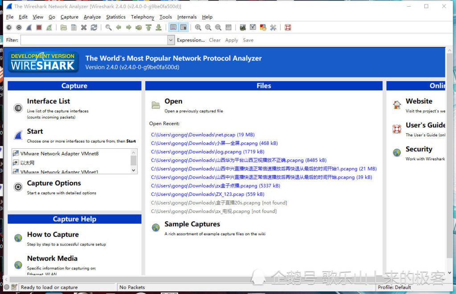
Task: Open Interface List on the welcome page
Action: [x=49, y=101]
